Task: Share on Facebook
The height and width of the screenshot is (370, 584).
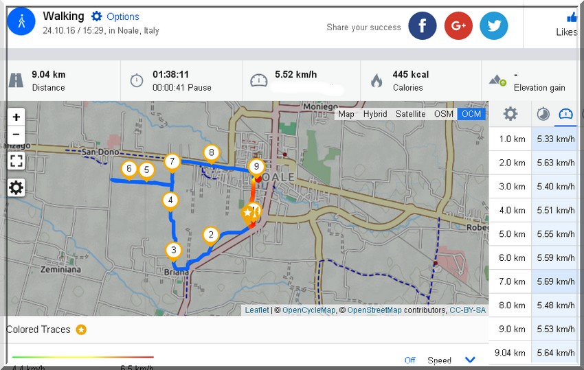Action: click(x=423, y=25)
